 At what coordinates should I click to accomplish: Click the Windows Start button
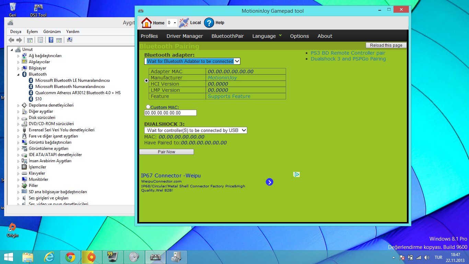click(x=9, y=257)
